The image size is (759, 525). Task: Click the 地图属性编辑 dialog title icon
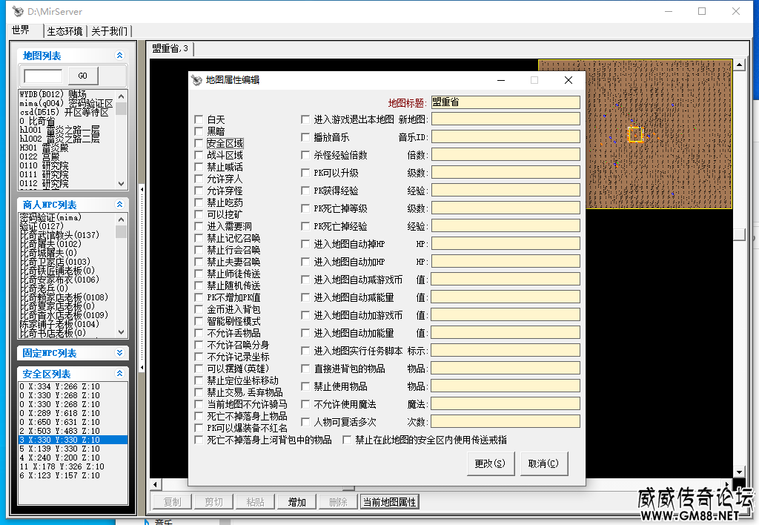(196, 80)
